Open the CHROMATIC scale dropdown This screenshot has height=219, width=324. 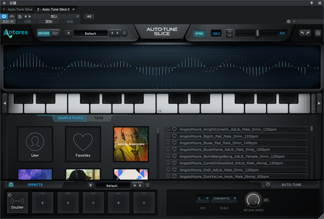[224, 198]
